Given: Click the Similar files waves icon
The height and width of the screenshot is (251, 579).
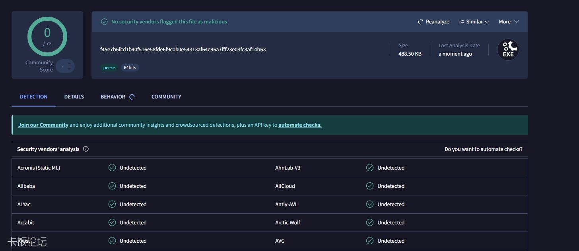Looking at the screenshot, I should [462, 21].
